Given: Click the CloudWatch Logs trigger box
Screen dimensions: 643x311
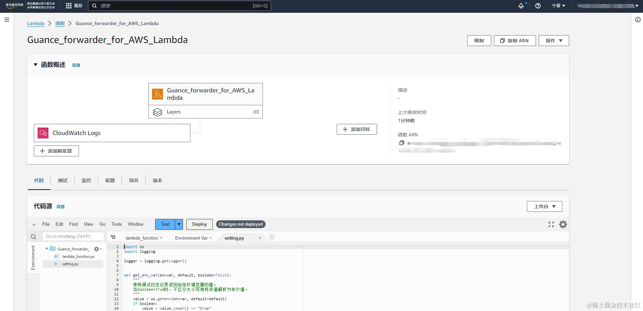Looking at the screenshot, I should tap(112, 133).
